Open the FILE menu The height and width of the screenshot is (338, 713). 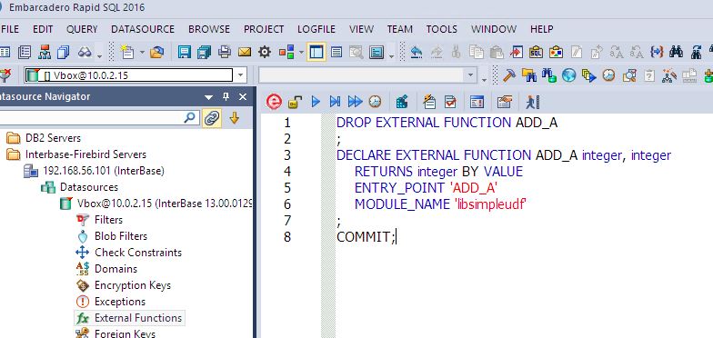pyautogui.click(x=9, y=29)
